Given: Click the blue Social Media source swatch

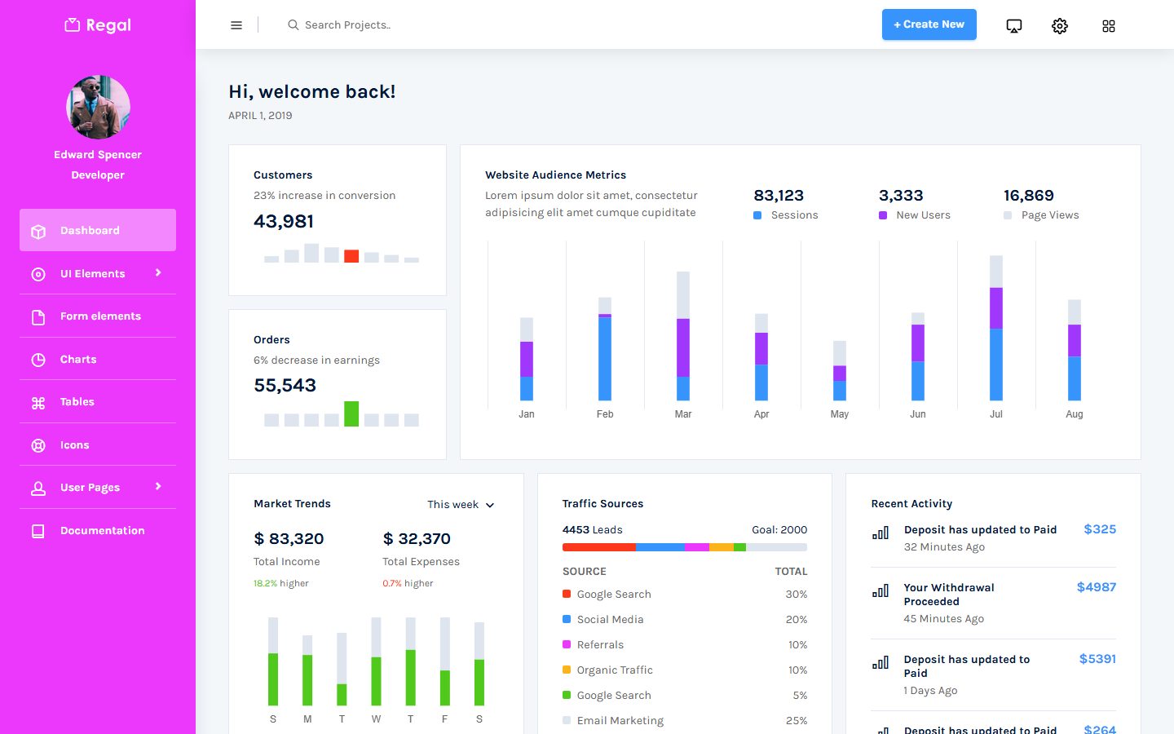Looking at the screenshot, I should click(x=567, y=619).
